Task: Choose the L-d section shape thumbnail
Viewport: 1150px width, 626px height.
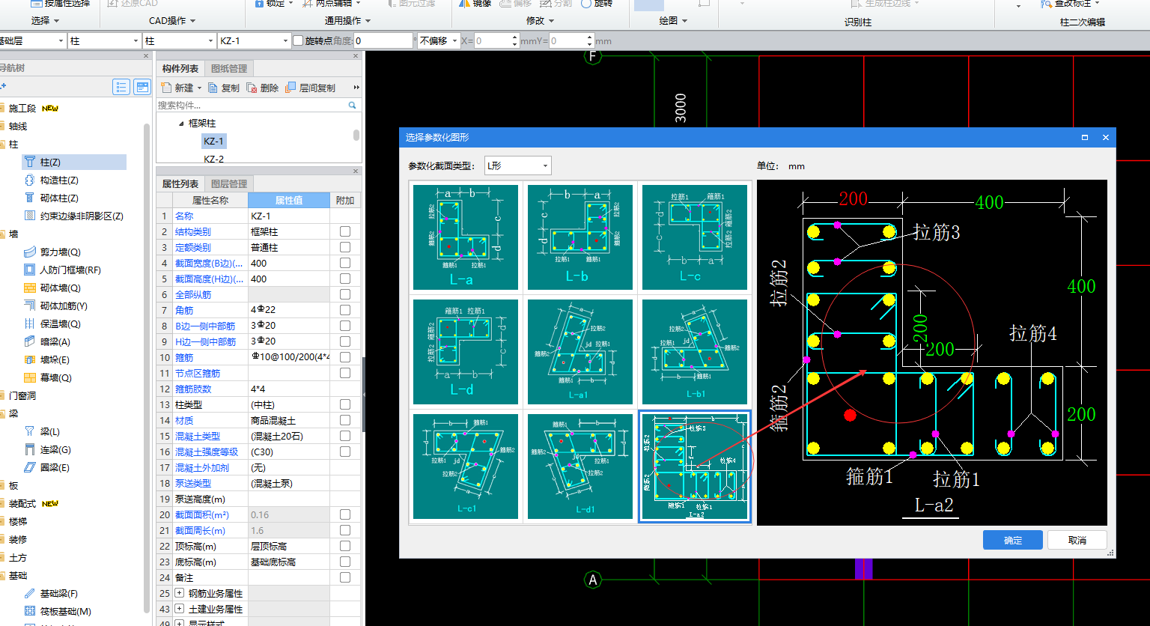Action: [x=466, y=352]
